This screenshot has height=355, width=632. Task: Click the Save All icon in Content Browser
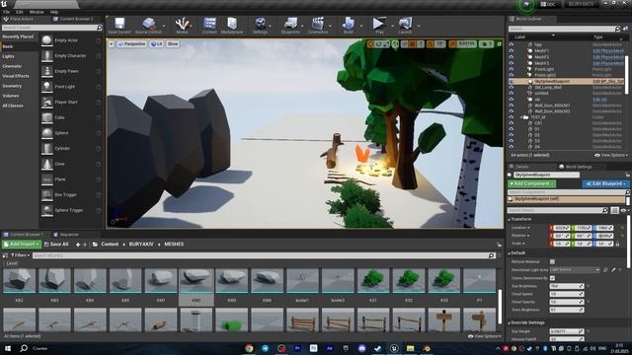point(46,245)
